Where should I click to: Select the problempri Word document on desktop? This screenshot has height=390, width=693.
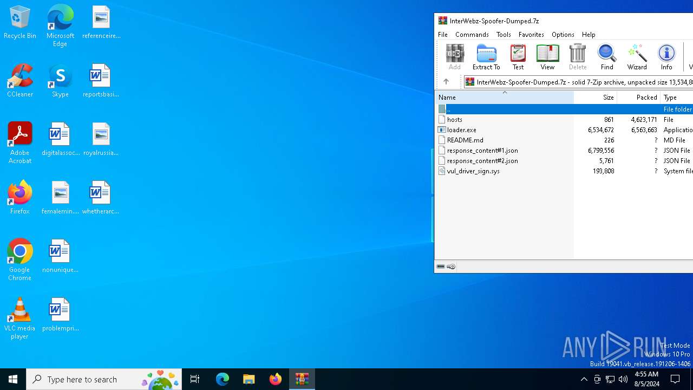click(60, 315)
